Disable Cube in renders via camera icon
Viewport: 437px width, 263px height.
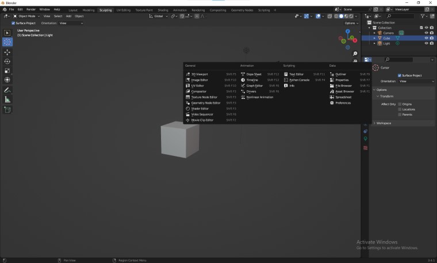pyautogui.click(x=432, y=38)
